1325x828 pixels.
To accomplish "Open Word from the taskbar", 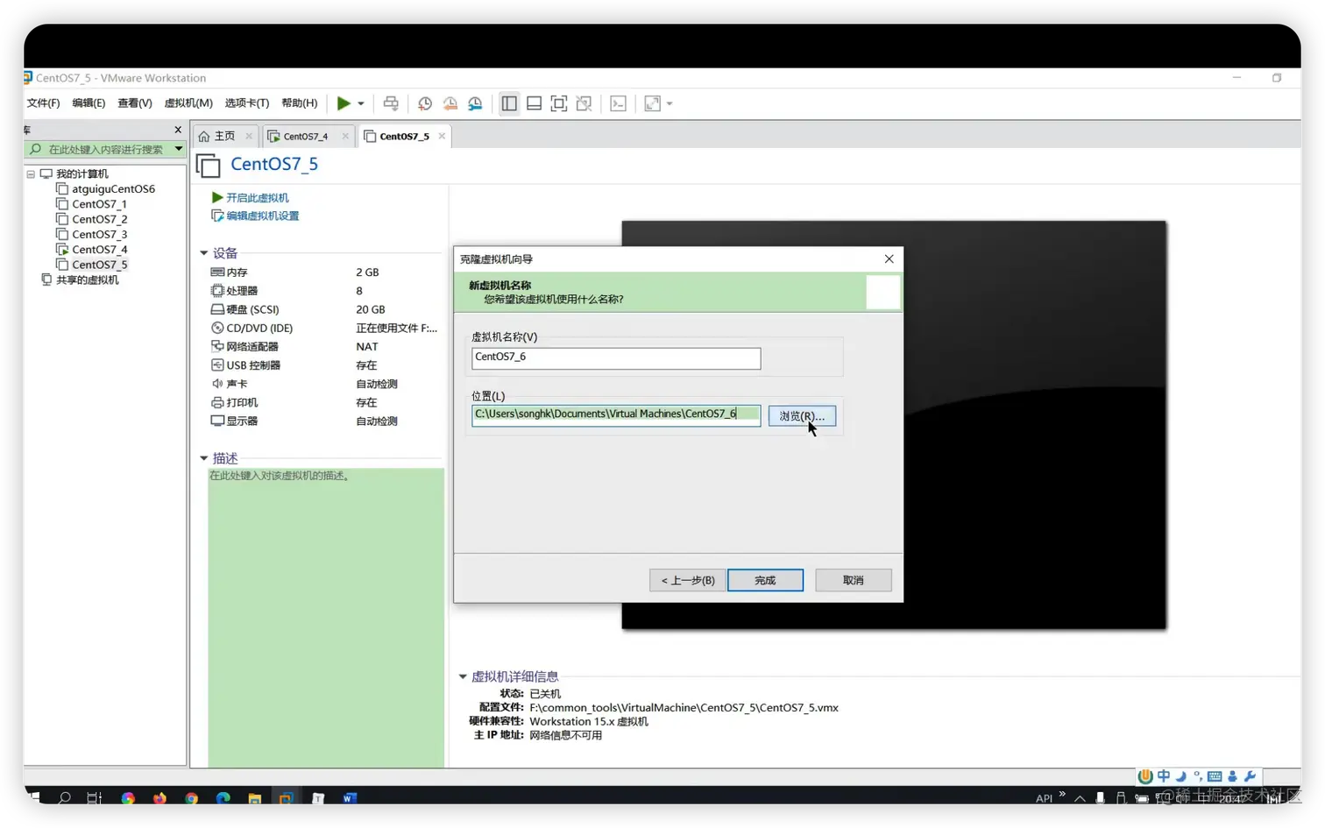I will (350, 798).
